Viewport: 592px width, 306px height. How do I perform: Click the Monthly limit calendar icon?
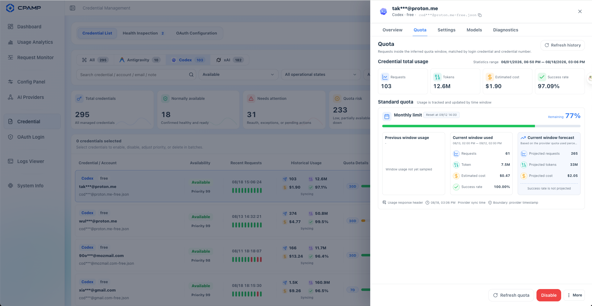click(x=387, y=116)
